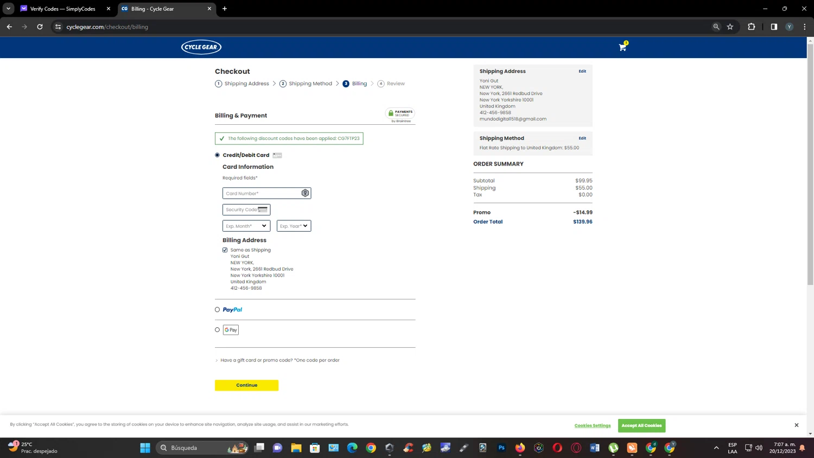Open the Chrome three-dot menu

click(805, 27)
